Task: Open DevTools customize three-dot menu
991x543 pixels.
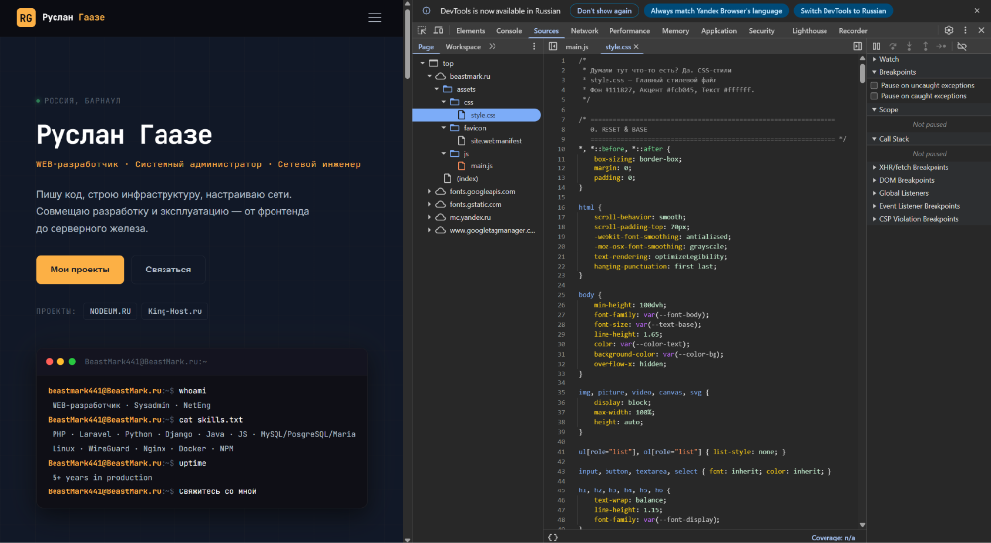Action: (x=965, y=30)
